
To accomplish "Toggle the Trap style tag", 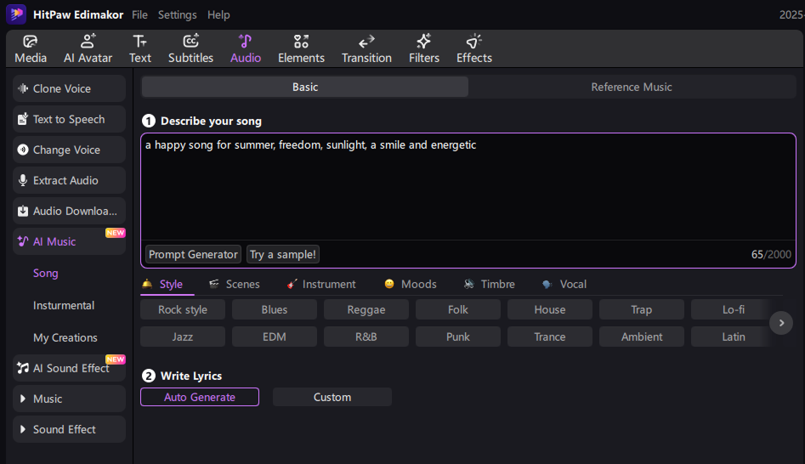I will pos(642,309).
